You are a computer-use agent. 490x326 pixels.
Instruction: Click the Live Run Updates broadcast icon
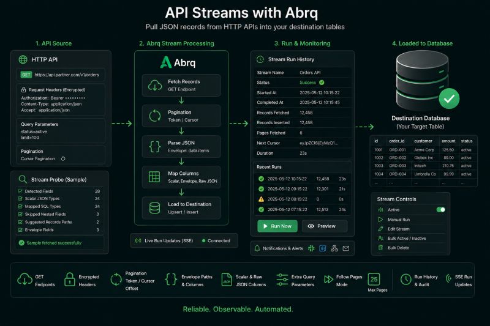coord(138,240)
